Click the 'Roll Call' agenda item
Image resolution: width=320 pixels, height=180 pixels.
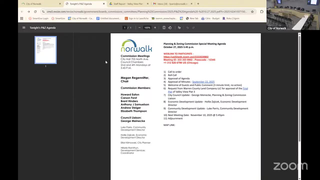(172, 75)
